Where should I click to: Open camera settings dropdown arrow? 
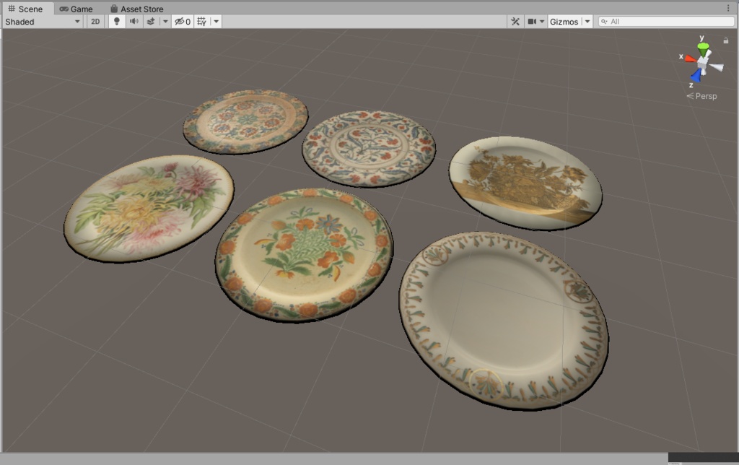[542, 22]
